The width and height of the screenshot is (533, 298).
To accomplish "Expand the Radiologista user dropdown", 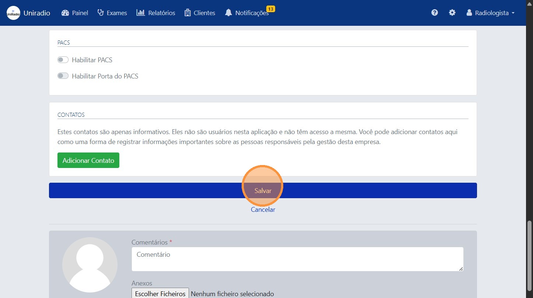I will (x=490, y=13).
